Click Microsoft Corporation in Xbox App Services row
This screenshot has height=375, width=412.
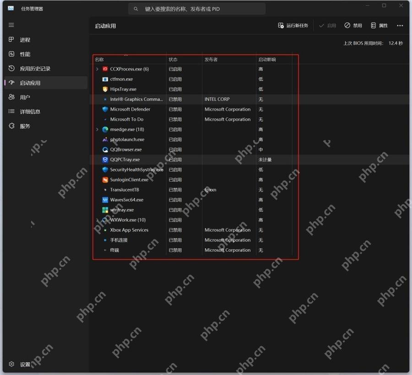(x=228, y=230)
